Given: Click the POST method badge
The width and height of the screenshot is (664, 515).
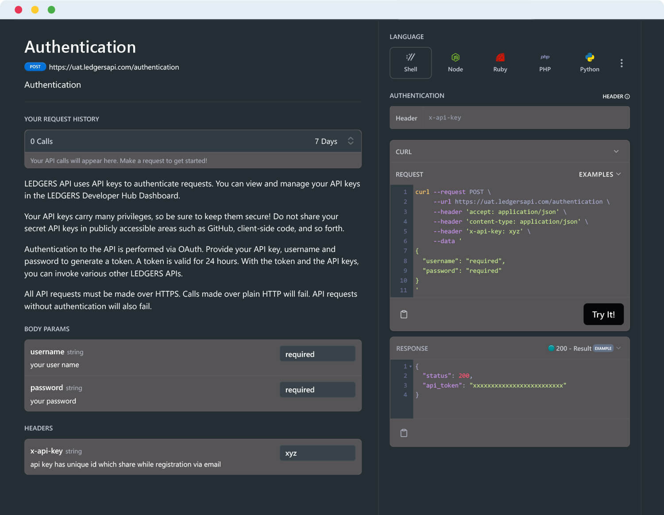Looking at the screenshot, I should 35,67.
